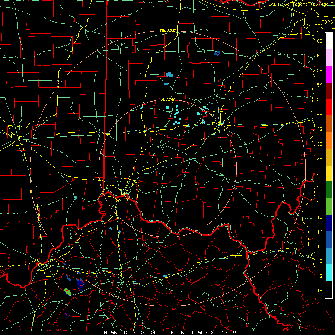Click the 50 legend tick label
The height and width of the screenshot is (335, 335).
(x=320, y=100)
